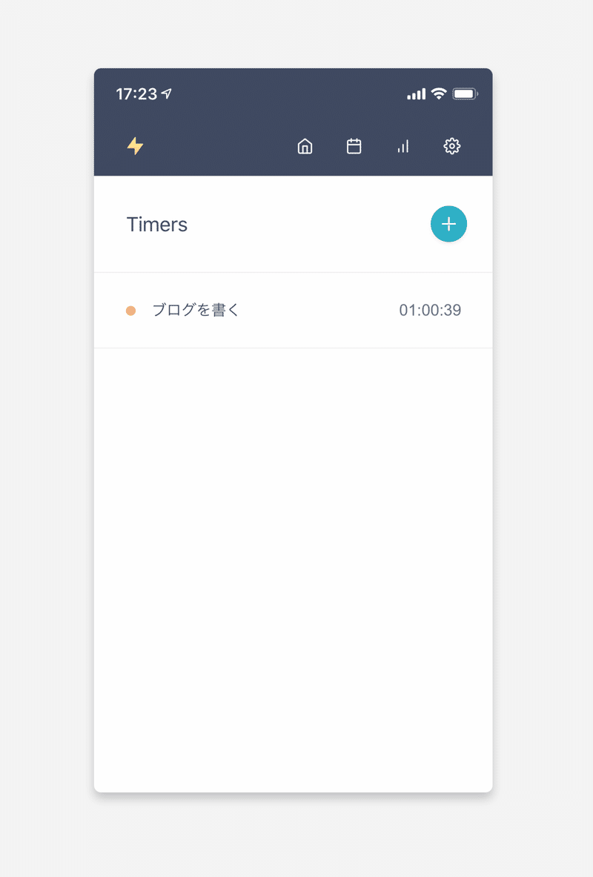Image resolution: width=593 pixels, height=877 pixels.
Task: Click the 17:23 status bar clock
Action: tap(136, 94)
